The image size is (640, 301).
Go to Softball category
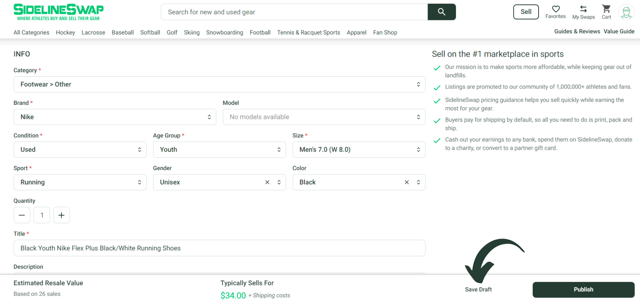click(x=150, y=33)
